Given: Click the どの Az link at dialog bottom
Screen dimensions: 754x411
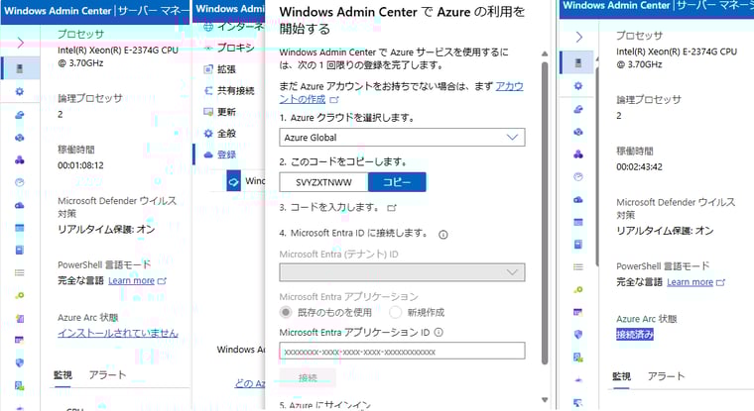Looking at the screenshot, I should (250, 383).
